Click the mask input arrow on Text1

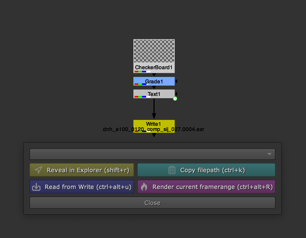pyautogui.click(x=176, y=94)
